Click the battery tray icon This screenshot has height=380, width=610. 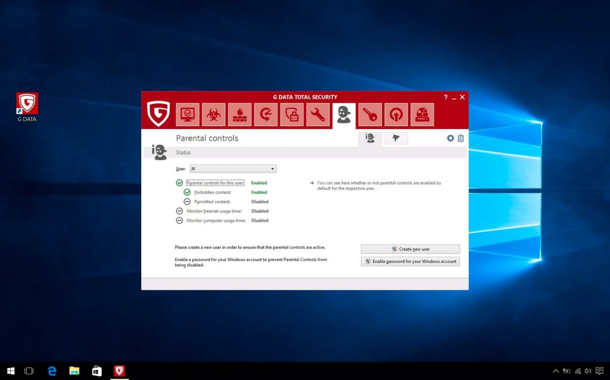(567, 371)
